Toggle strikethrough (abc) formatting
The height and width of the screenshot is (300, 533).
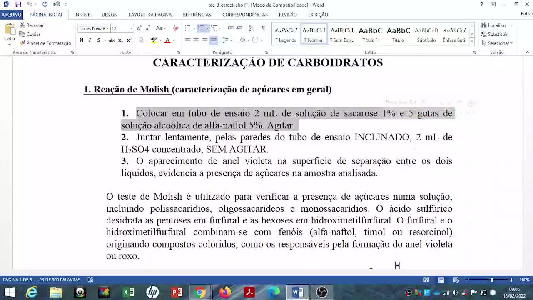click(112, 40)
